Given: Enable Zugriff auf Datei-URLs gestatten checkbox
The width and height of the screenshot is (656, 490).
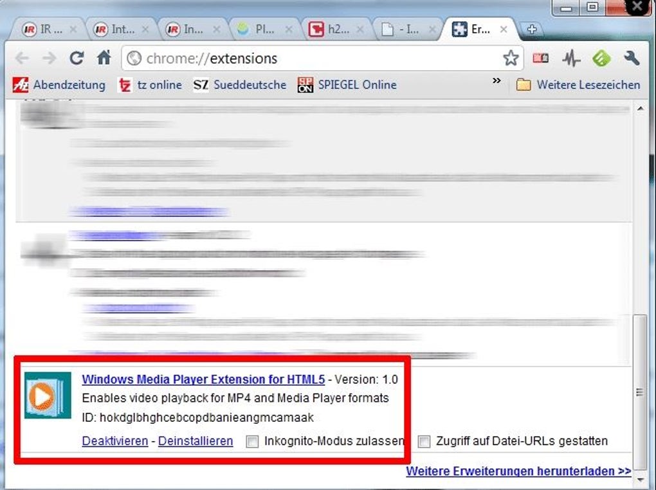Looking at the screenshot, I should [424, 442].
